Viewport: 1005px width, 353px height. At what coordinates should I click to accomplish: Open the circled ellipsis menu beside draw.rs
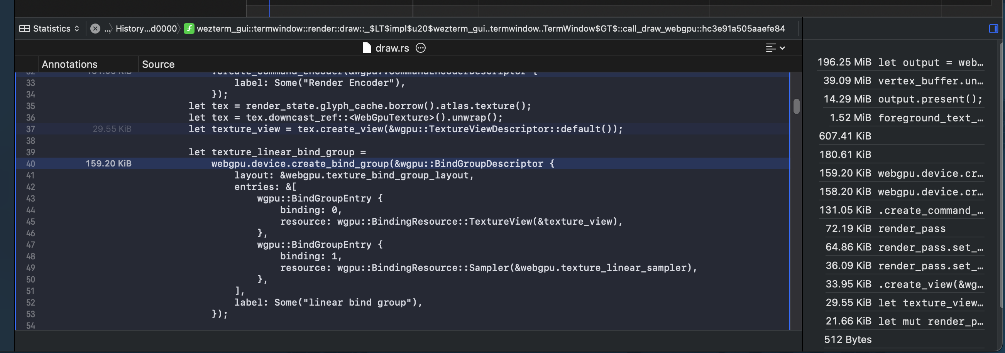[421, 48]
